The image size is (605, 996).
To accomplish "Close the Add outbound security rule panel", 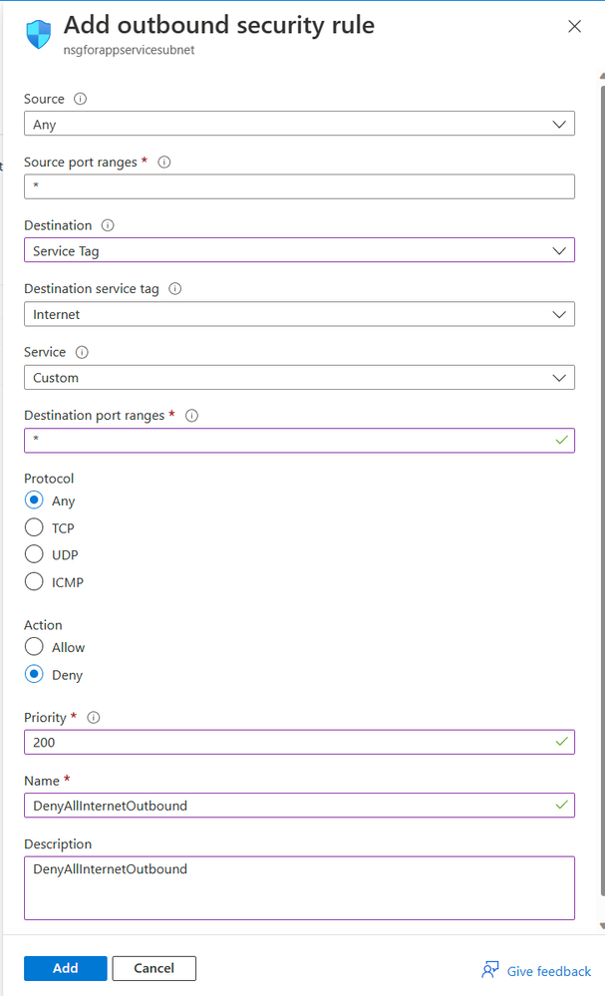I will pos(574,27).
